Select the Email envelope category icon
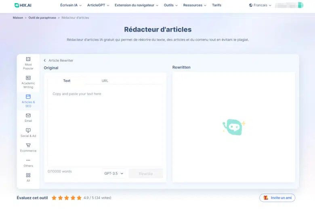The height and width of the screenshot is (209, 315). point(28,115)
